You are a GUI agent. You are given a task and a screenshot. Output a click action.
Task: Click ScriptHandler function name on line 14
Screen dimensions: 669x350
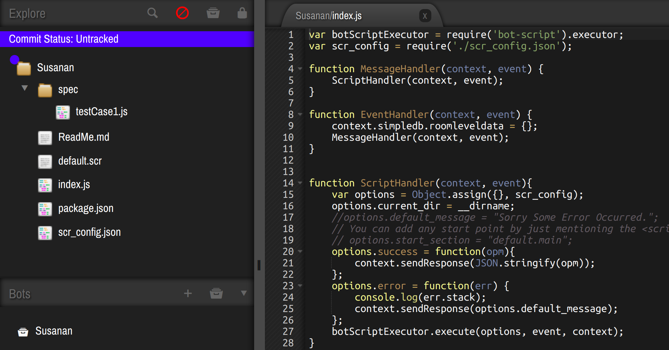tap(397, 183)
